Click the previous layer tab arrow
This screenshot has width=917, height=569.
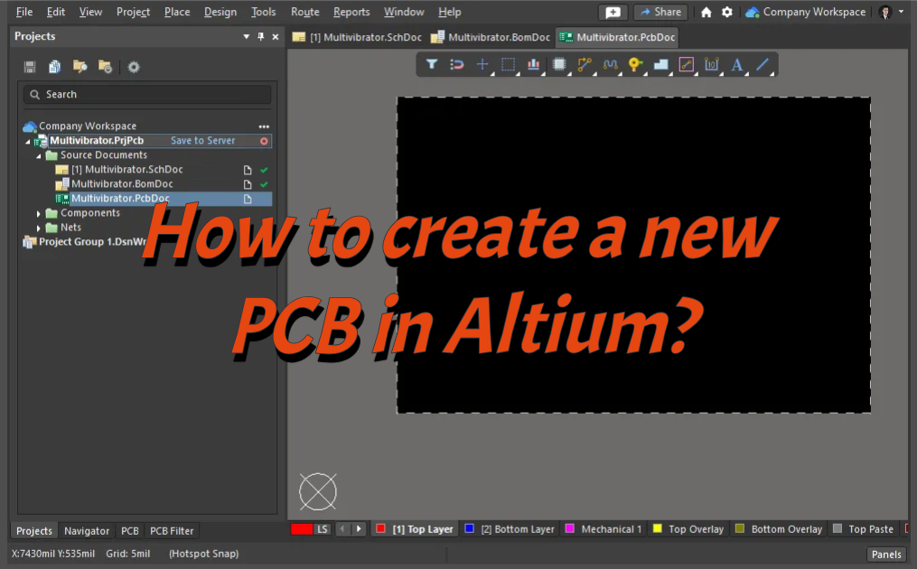coord(342,529)
